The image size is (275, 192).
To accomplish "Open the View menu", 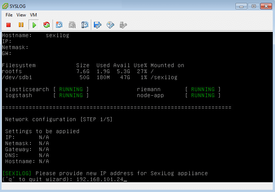I will tap(21, 15).
